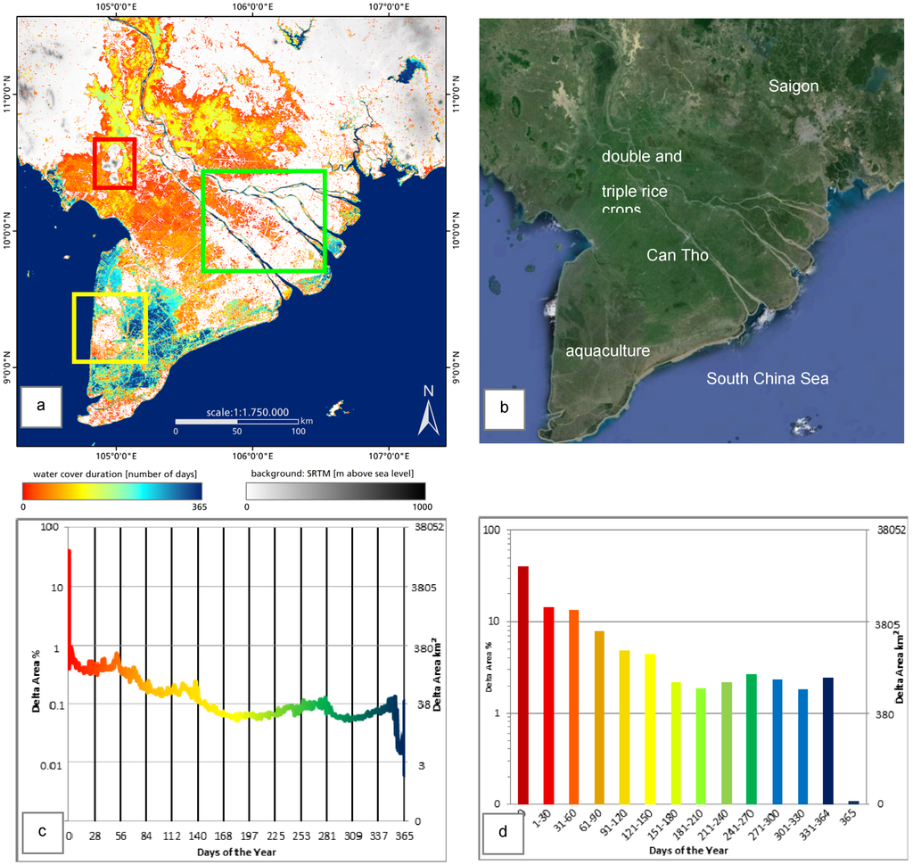Viewport: 913px width, 865px height.
Task: Click the 'water cover duration [number of days]' legend title
Action: tap(115, 474)
